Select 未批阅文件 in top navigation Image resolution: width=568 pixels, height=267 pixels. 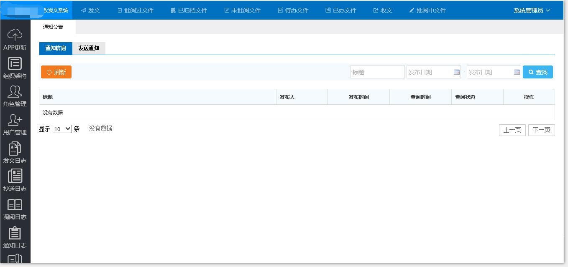(243, 10)
